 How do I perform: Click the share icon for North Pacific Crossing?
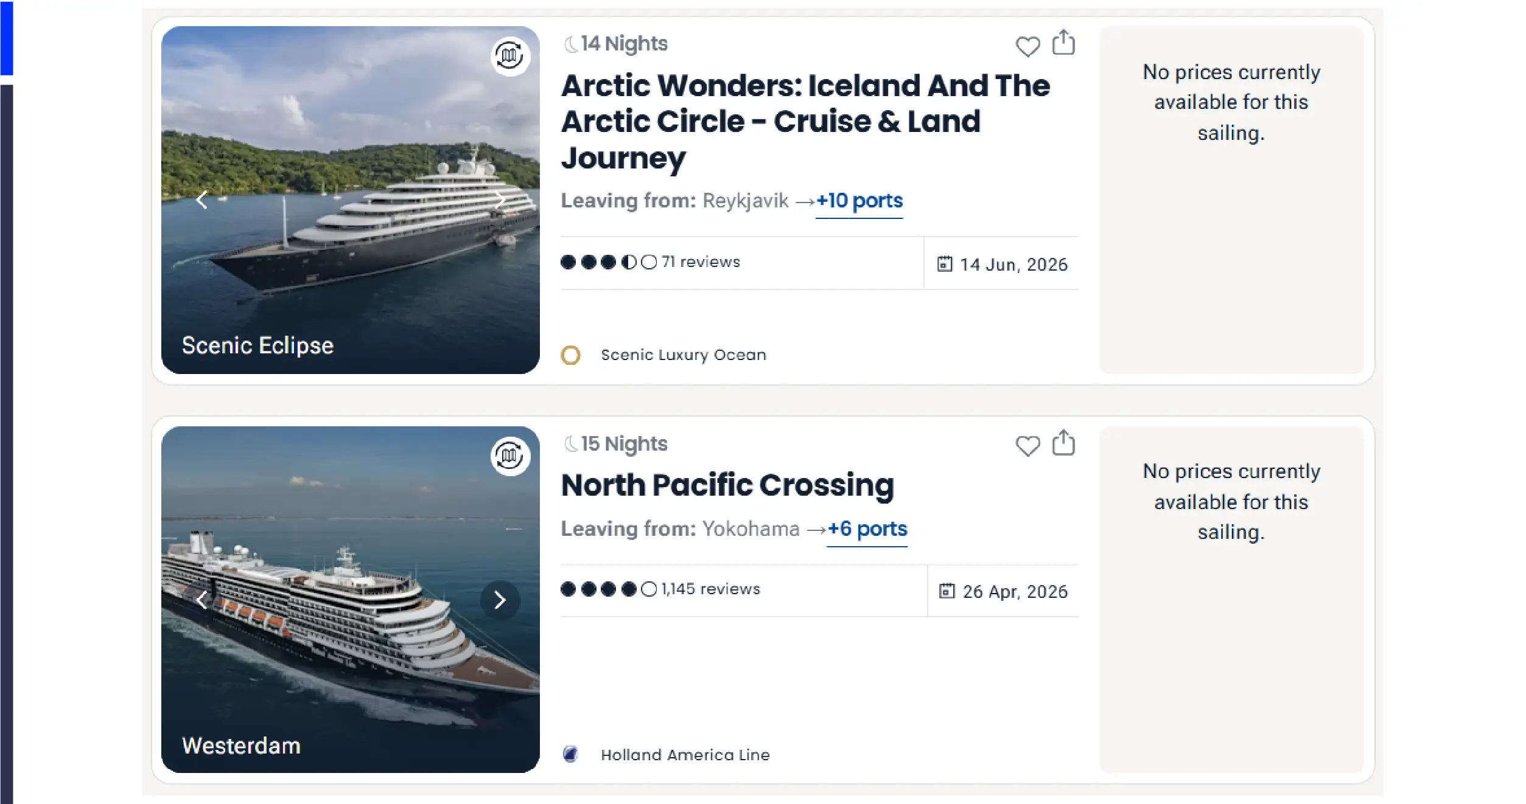point(1064,443)
